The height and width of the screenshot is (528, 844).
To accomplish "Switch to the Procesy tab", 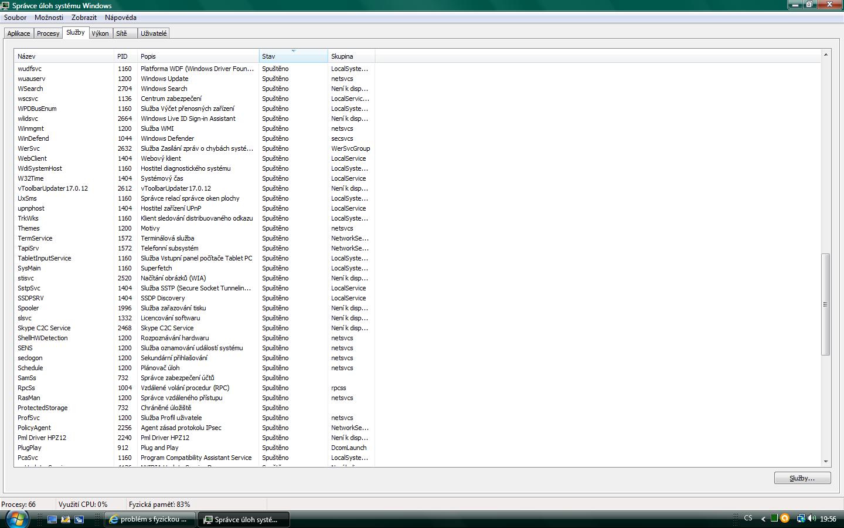I will [48, 33].
